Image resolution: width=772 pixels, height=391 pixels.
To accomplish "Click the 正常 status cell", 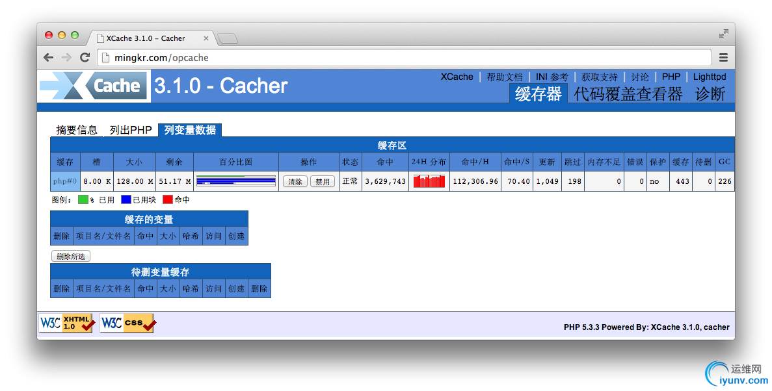I will point(350,181).
